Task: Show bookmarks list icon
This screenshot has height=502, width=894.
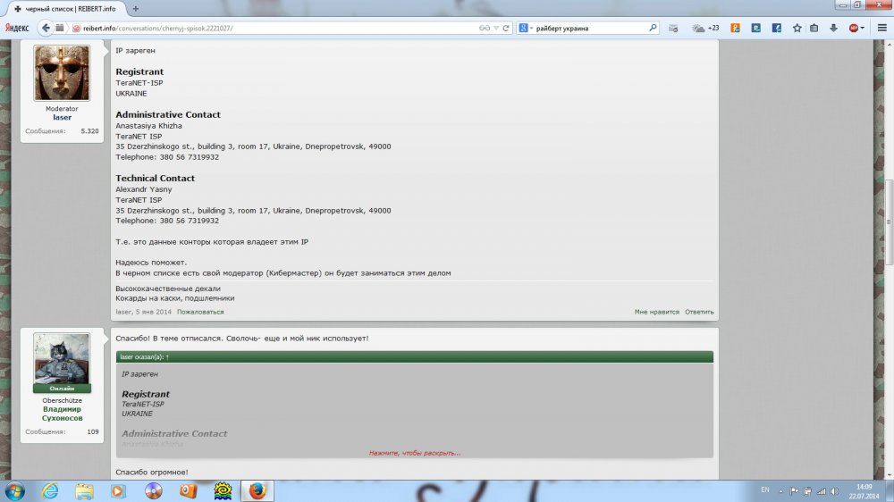Action: [x=814, y=28]
